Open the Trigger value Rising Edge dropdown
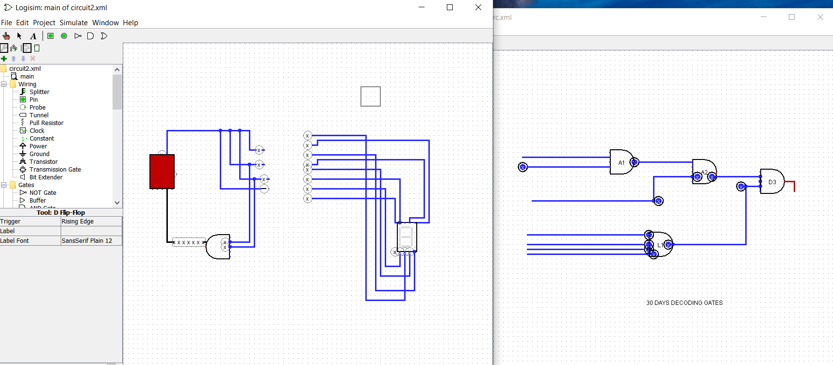Image resolution: width=833 pixels, height=365 pixels. click(91, 222)
